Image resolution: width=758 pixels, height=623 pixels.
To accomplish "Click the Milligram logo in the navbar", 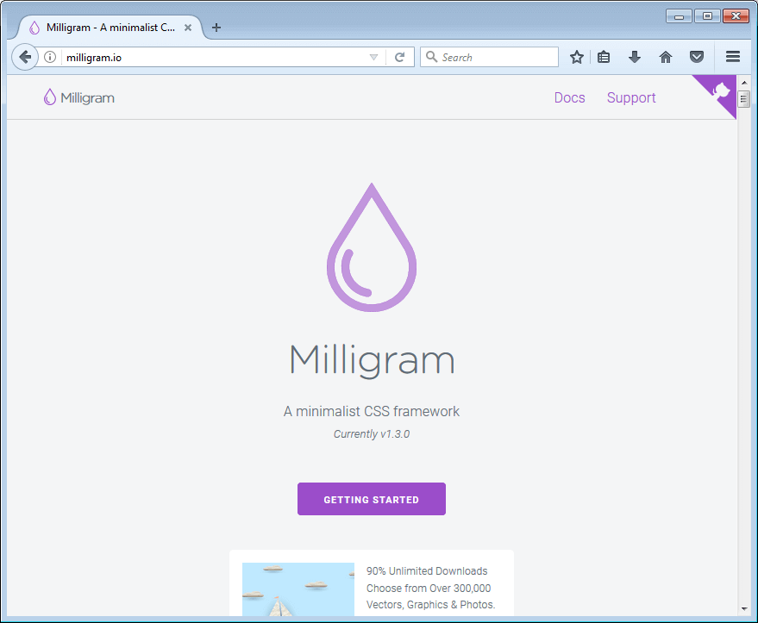I will (x=79, y=98).
